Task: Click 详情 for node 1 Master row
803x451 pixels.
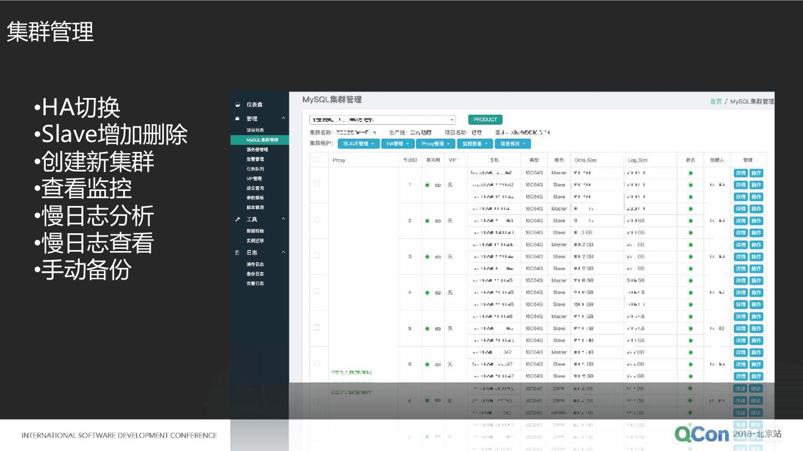Action: pos(741,173)
